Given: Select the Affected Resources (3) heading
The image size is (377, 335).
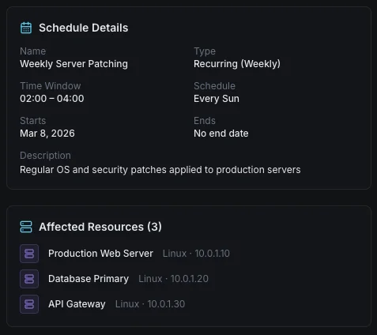Looking at the screenshot, I should pos(100,227).
